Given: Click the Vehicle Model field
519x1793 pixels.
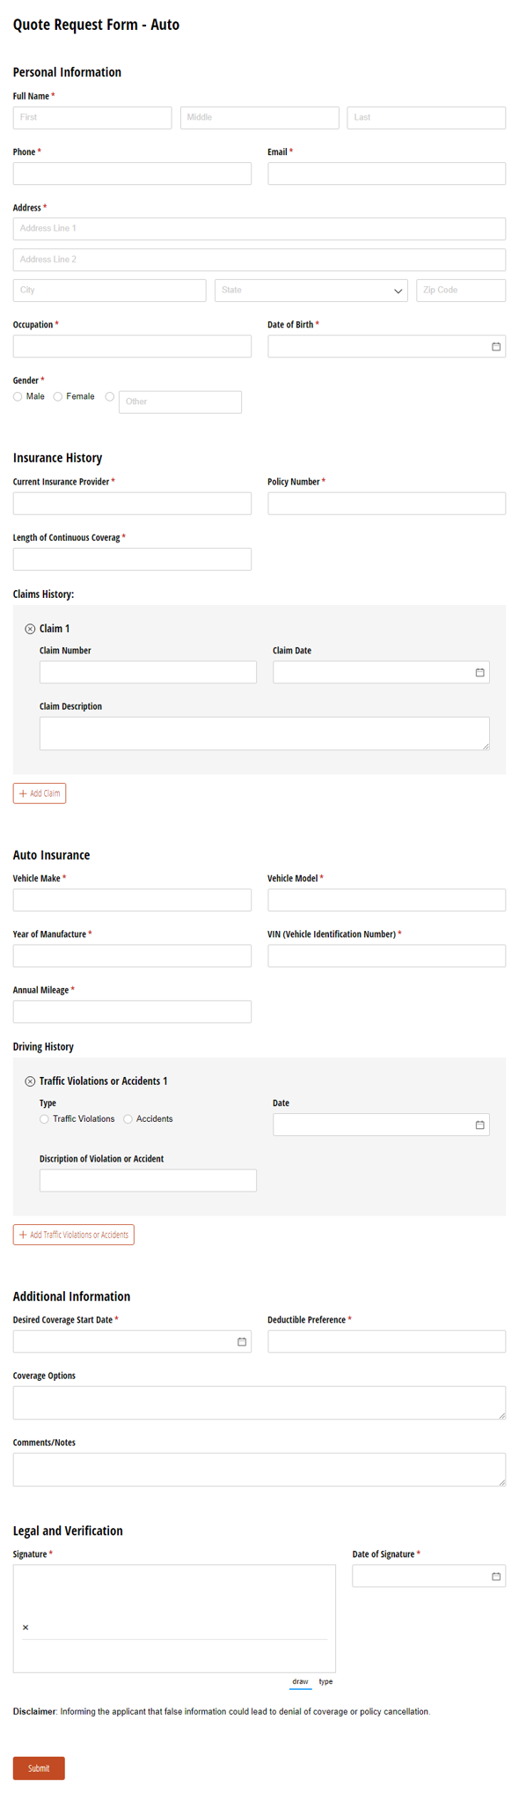Looking at the screenshot, I should (x=387, y=900).
